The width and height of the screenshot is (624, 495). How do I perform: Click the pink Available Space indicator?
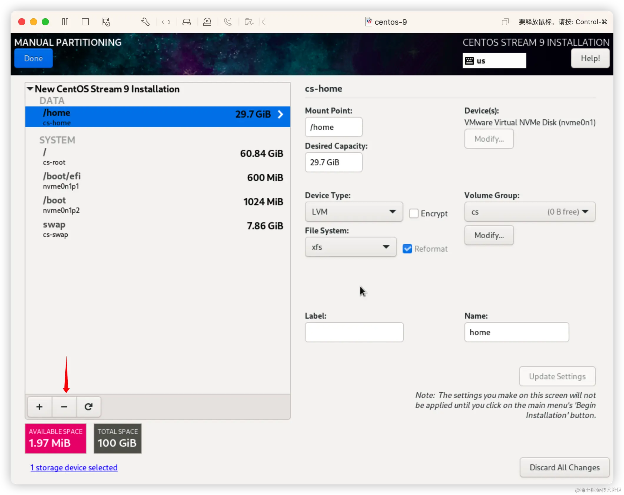point(55,438)
